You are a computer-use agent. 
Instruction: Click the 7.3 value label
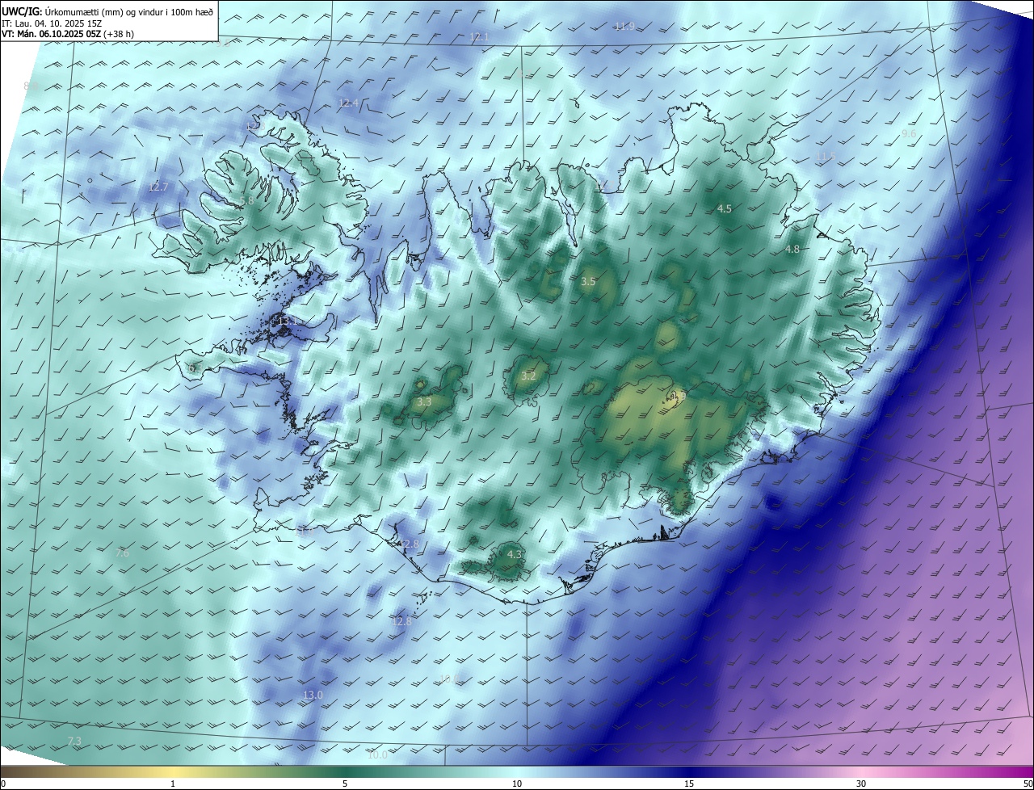74,742
